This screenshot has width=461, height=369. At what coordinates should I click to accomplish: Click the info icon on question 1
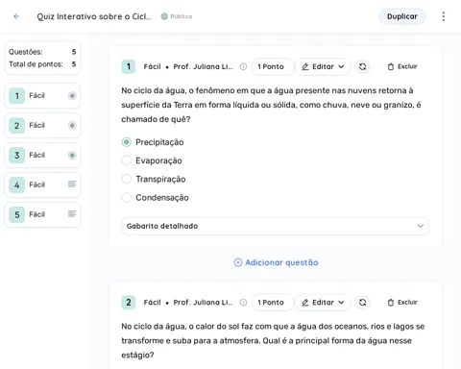(243, 66)
